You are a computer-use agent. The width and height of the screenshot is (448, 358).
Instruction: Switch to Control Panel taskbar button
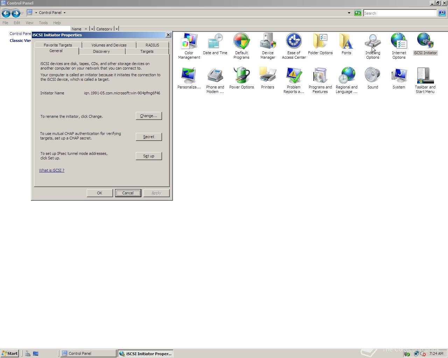pyautogui.click(x=89, y=353)
